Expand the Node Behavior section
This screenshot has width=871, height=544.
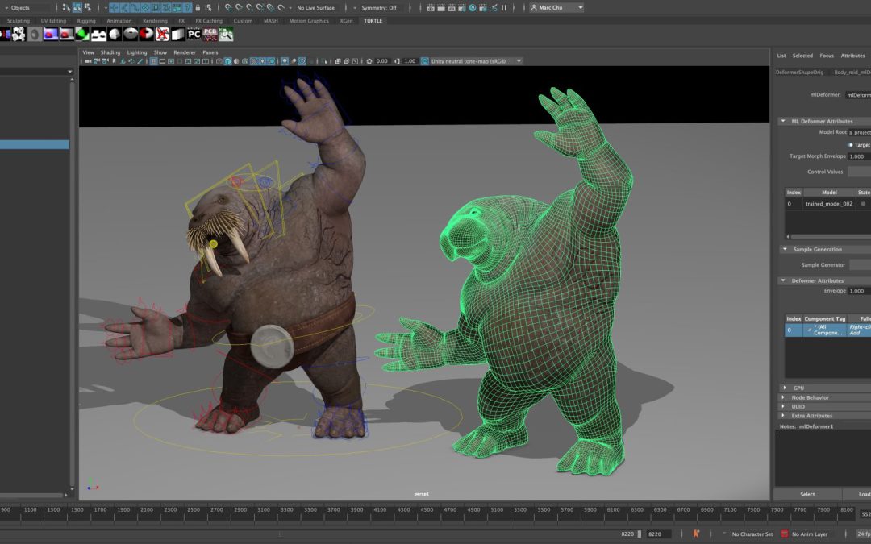(x=784, y=397)
